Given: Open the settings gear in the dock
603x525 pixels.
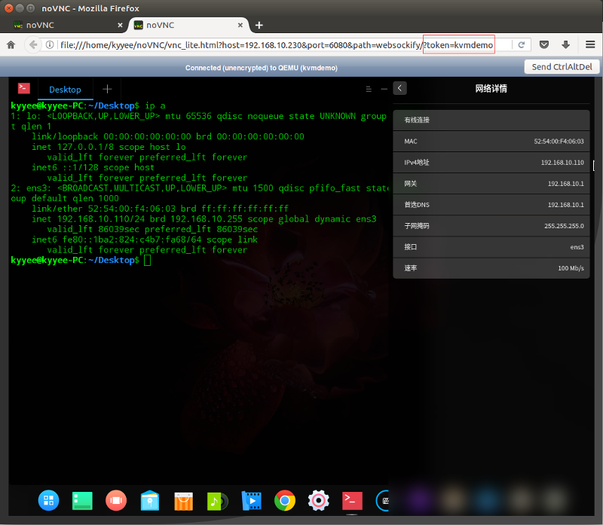Looking at the screenshot, I should (x=318, y=500).
